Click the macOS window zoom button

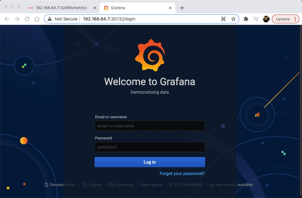[19, 7]
